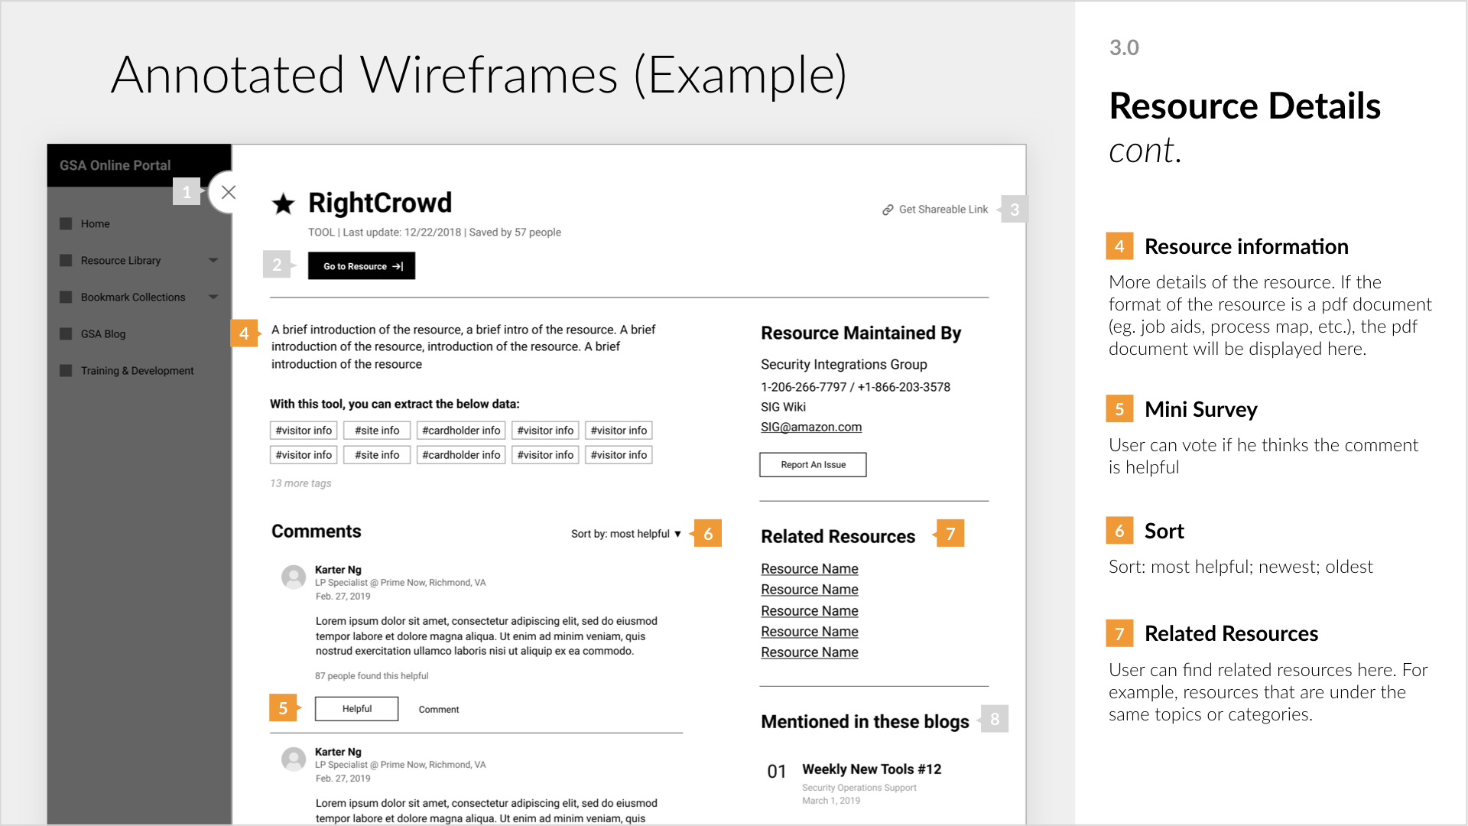Click the 87 people found this helpful text
The height and width of the screenshot is (826, 1468).
click(x=372, y=676)
